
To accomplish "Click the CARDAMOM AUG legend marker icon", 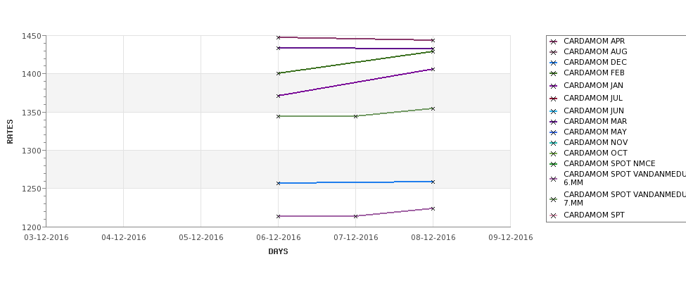I will 554,52.
